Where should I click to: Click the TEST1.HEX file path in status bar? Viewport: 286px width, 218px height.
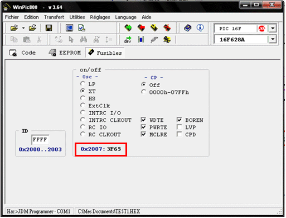click(x=109, y=211)
